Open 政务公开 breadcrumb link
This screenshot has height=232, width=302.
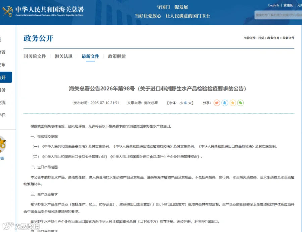(273, 38)
